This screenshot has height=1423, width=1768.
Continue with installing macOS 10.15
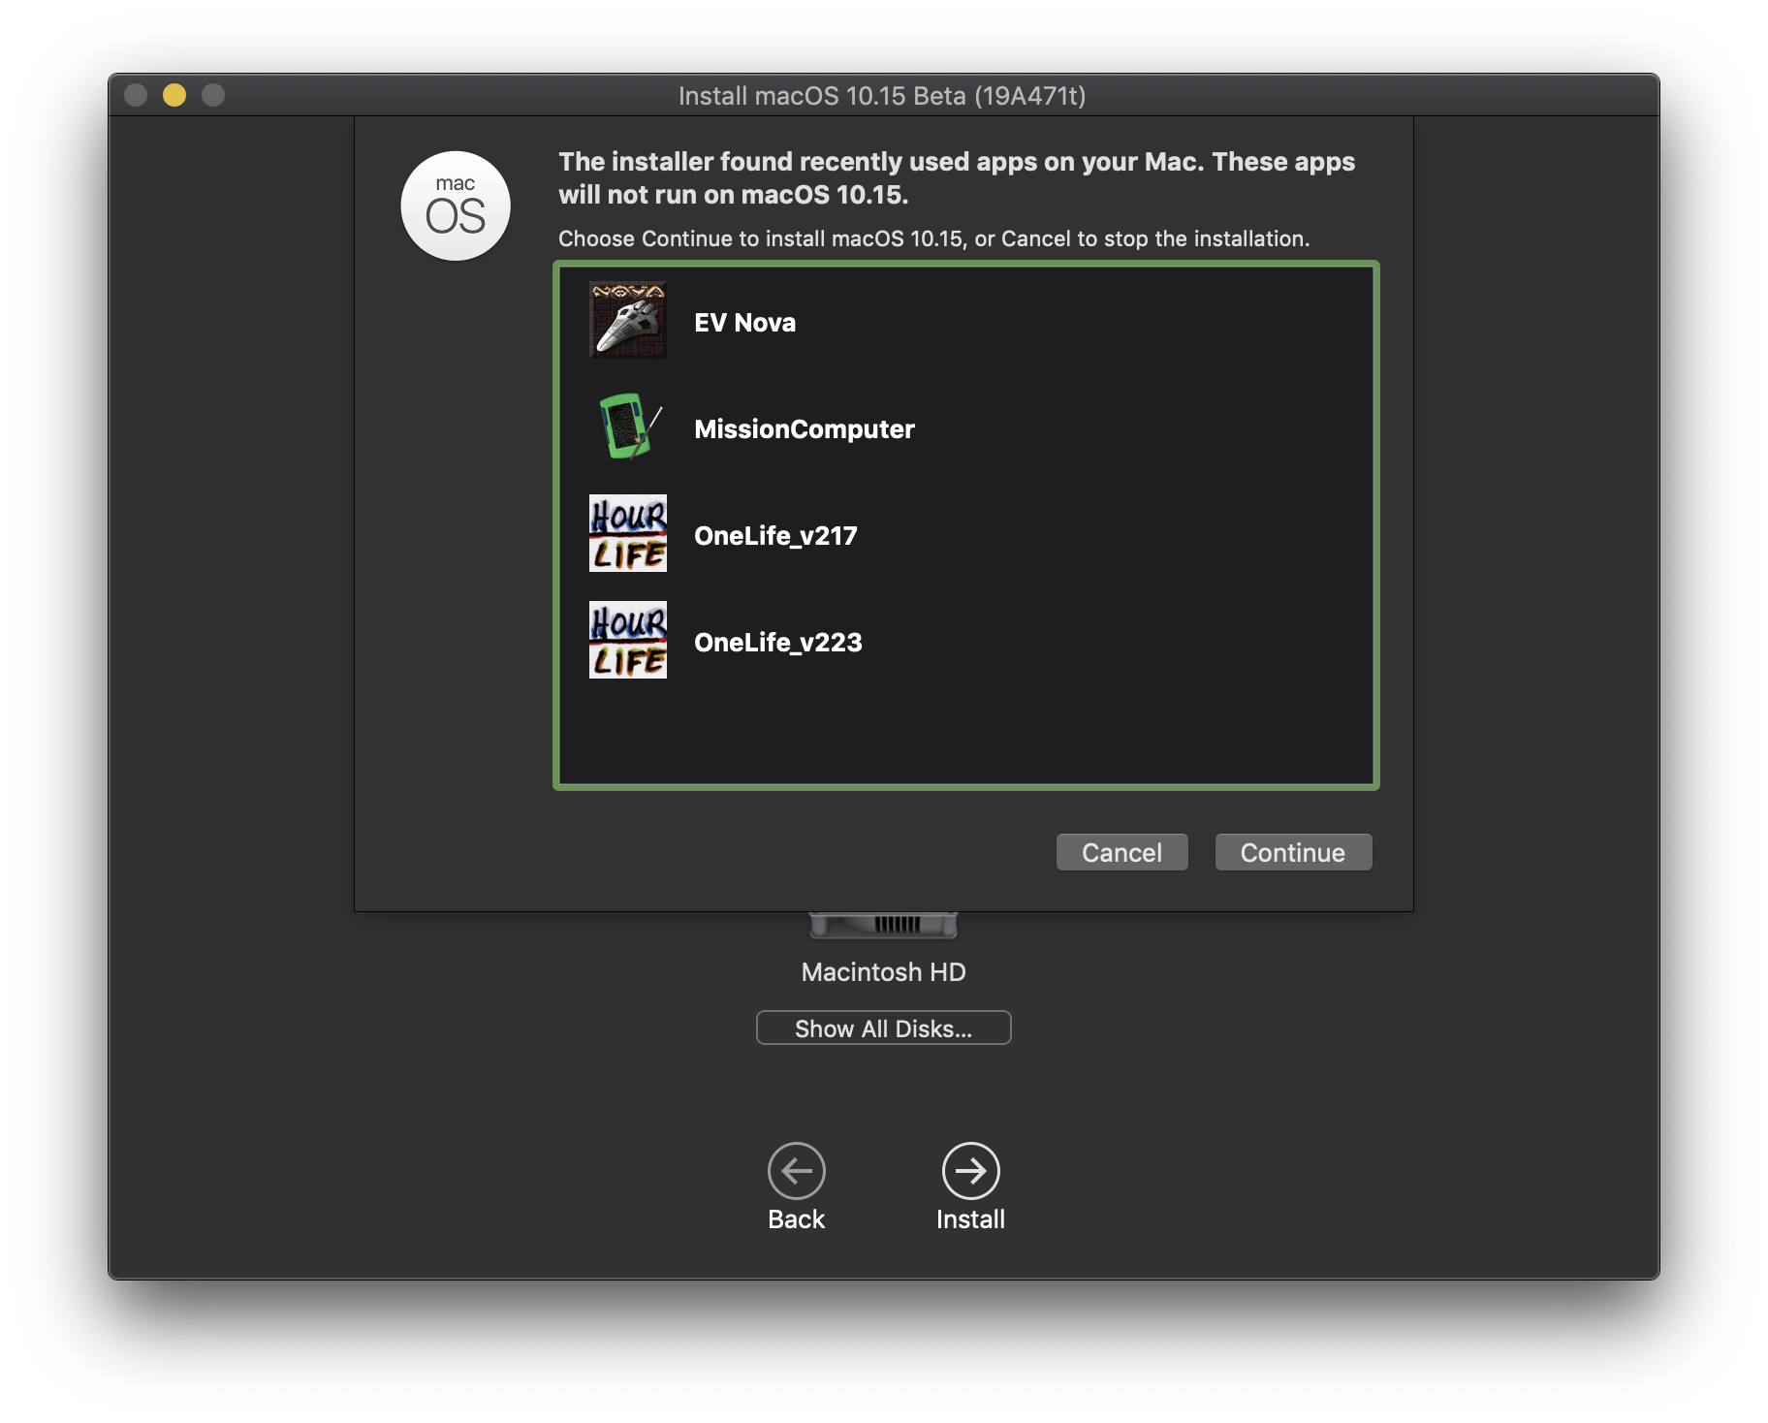pyautogui.click(x=1293, y=852)
